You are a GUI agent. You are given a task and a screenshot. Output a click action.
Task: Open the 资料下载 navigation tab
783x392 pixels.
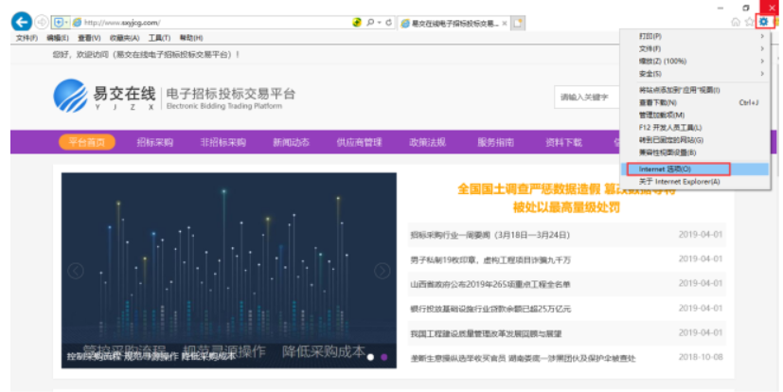563,142
